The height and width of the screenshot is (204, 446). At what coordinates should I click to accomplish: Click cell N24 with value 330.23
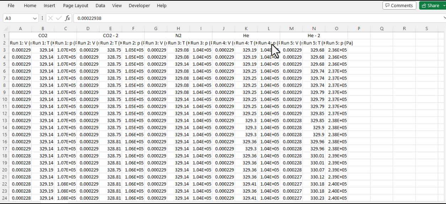314,198
